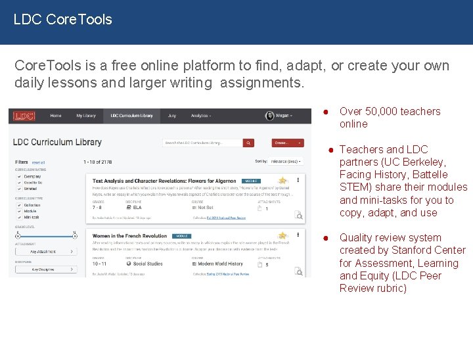Click the 'LDC CoreTools' slide title

[x=63, y=19]
